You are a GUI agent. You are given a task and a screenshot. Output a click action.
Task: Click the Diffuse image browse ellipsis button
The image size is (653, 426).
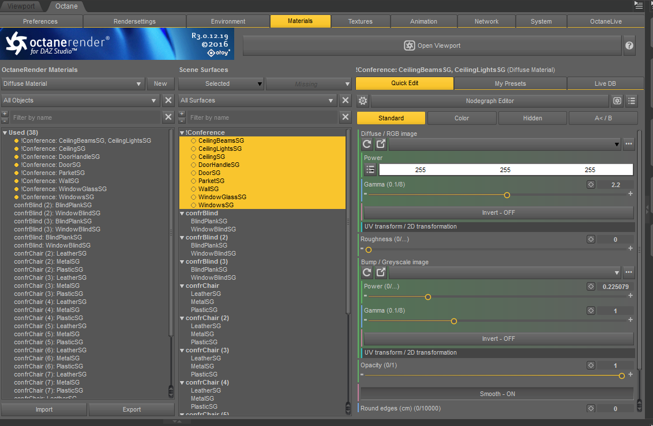[x=629, y=144]
